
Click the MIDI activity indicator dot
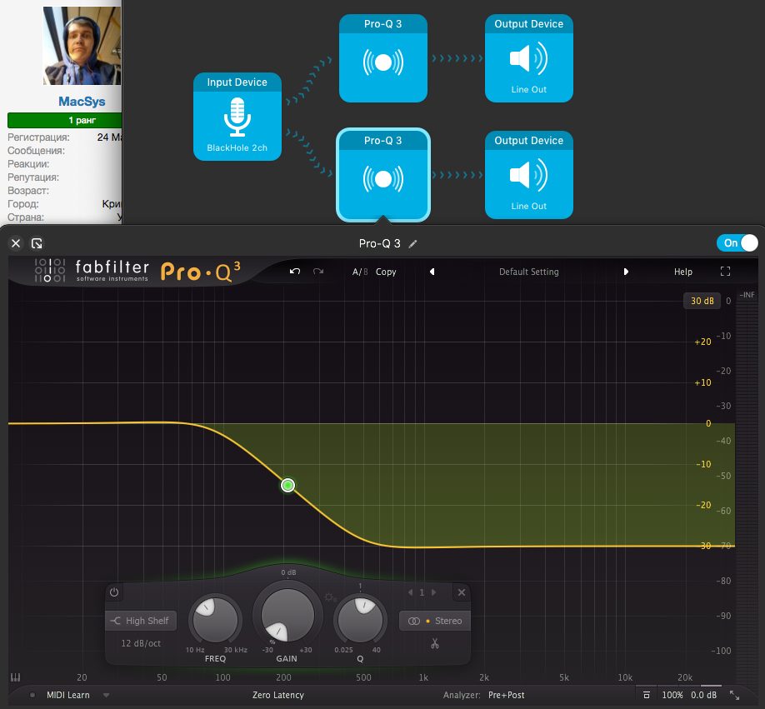click(x=32, y=695)
